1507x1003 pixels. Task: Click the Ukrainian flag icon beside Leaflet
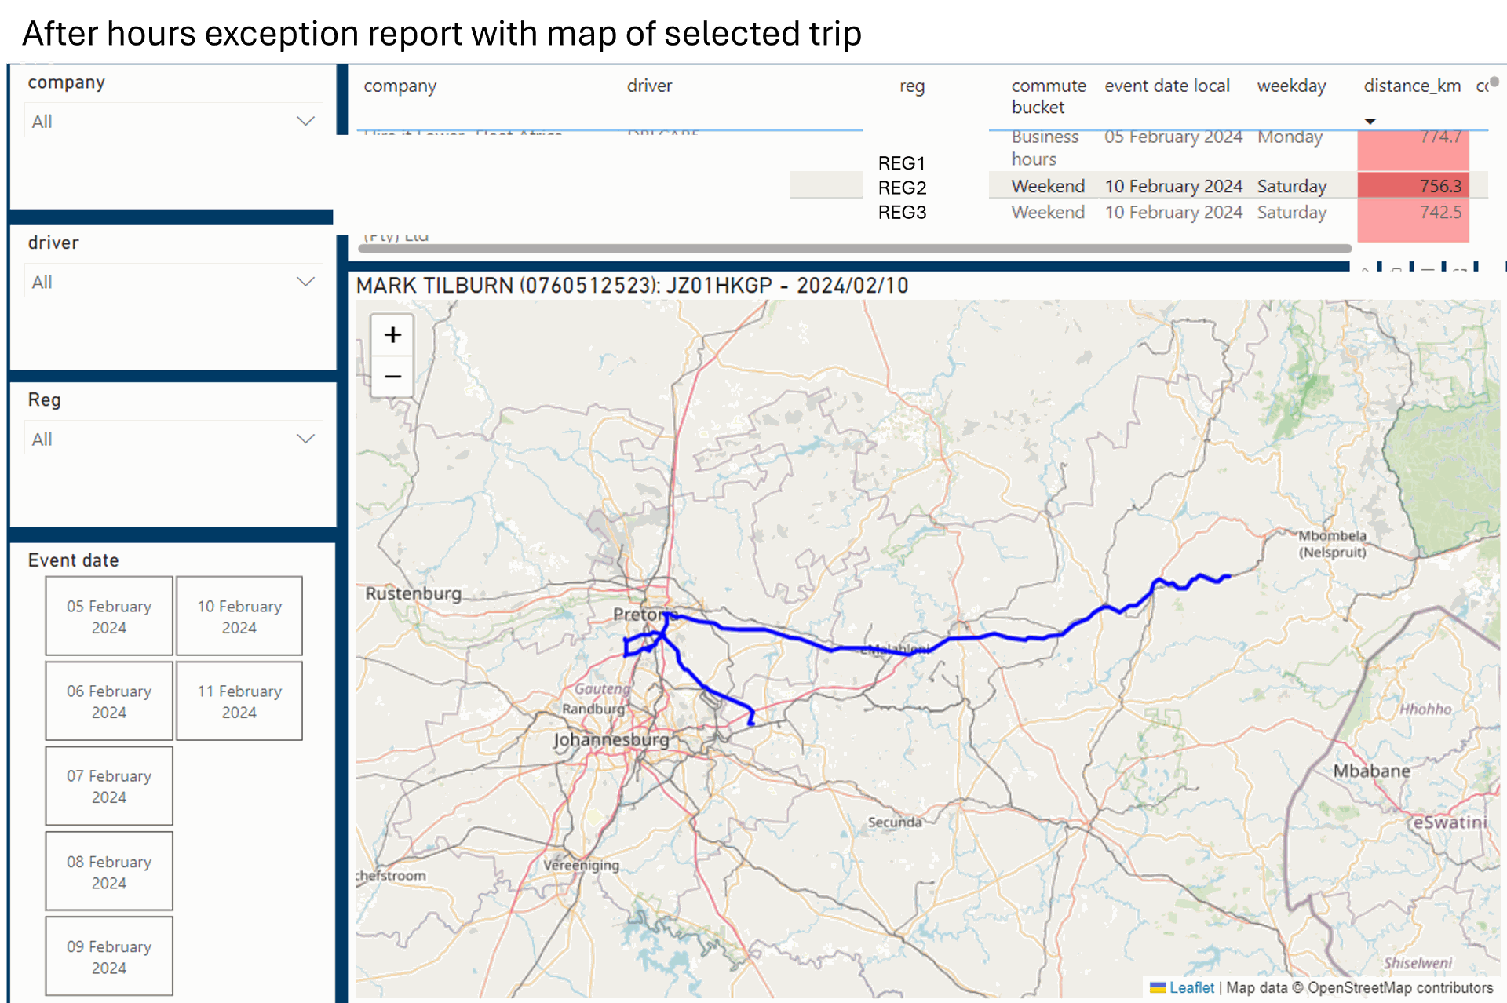(1157, 987)
